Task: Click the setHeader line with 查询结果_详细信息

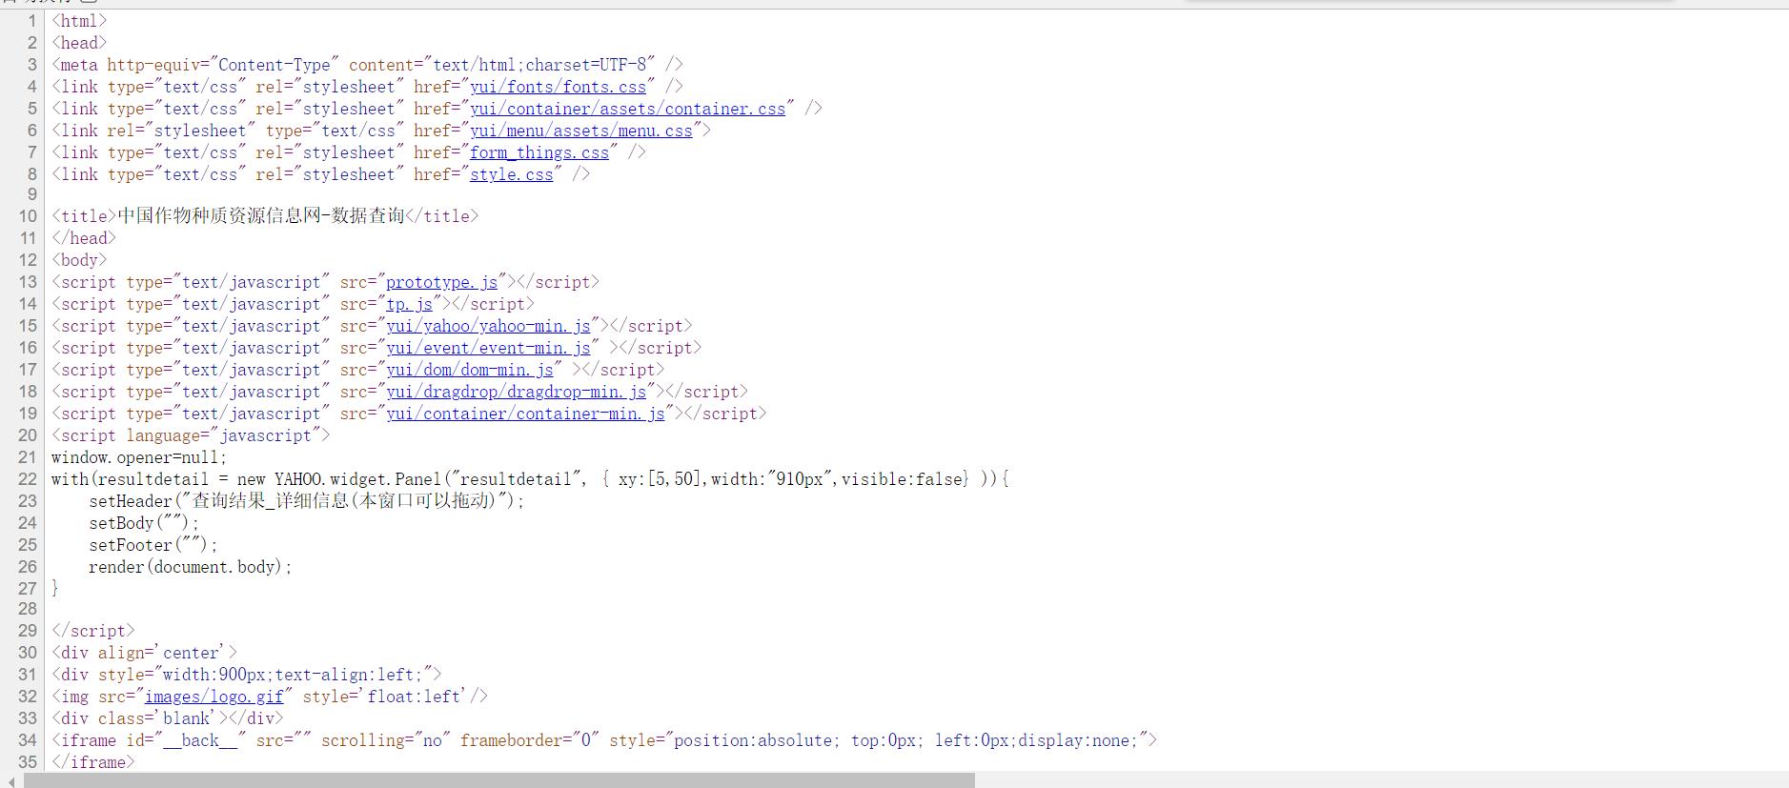Action: pyautogui.click(x=307, y=501)
